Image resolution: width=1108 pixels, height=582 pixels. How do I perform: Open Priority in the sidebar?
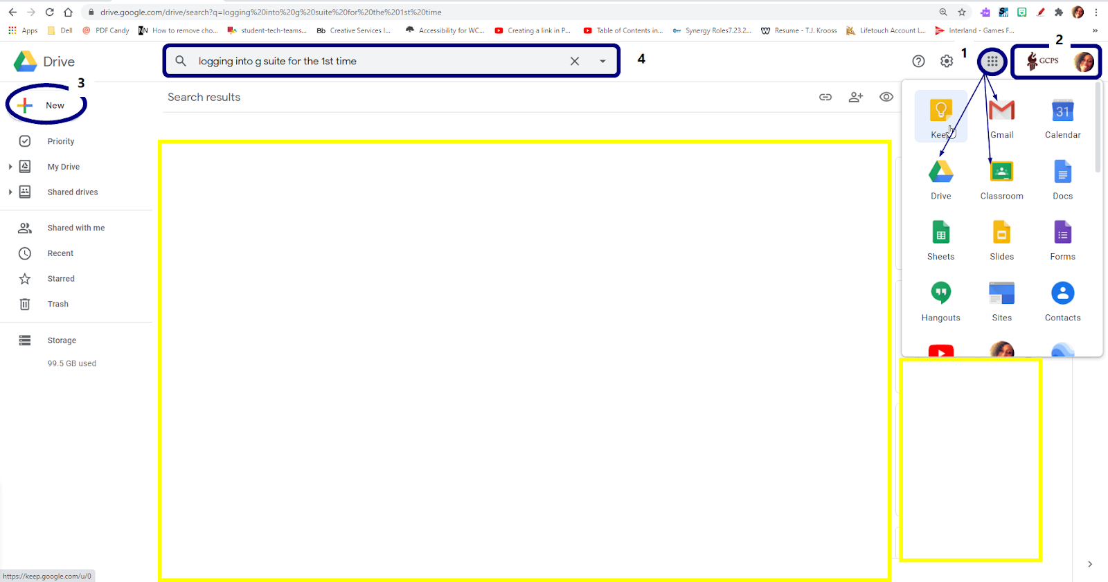click(60, 141)
